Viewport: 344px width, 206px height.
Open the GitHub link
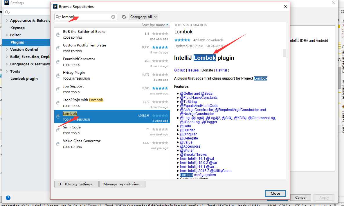(180, 70)
